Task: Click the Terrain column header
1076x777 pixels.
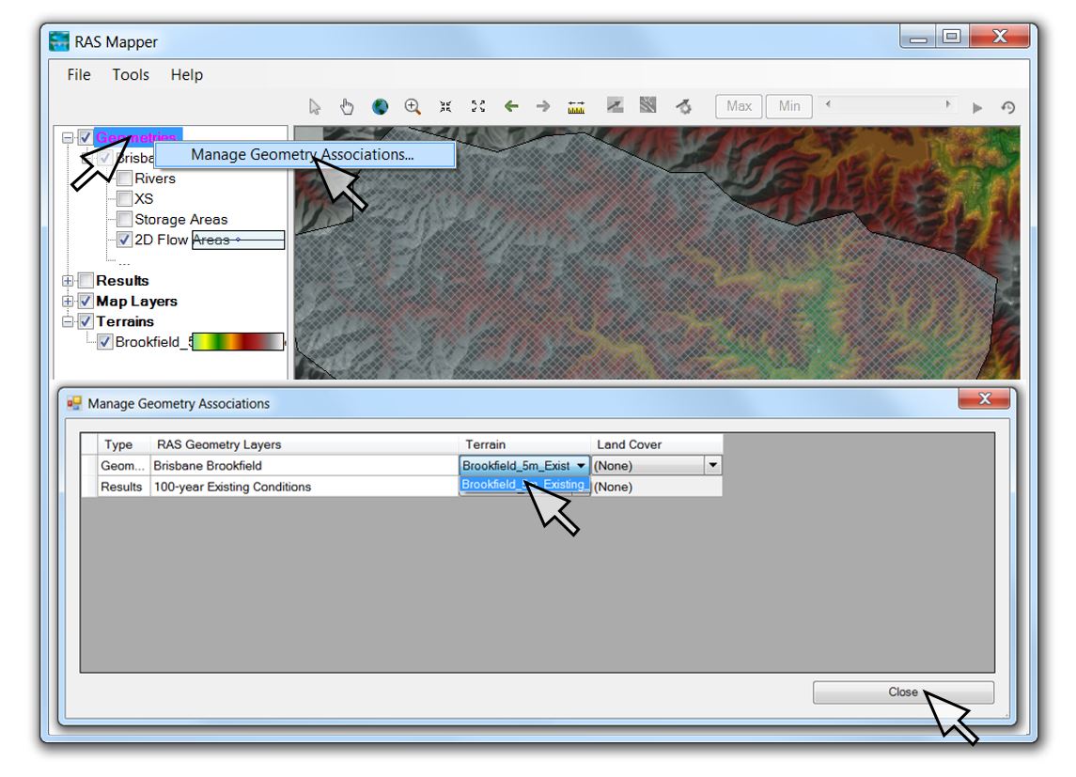Action: tap(524, 444)
